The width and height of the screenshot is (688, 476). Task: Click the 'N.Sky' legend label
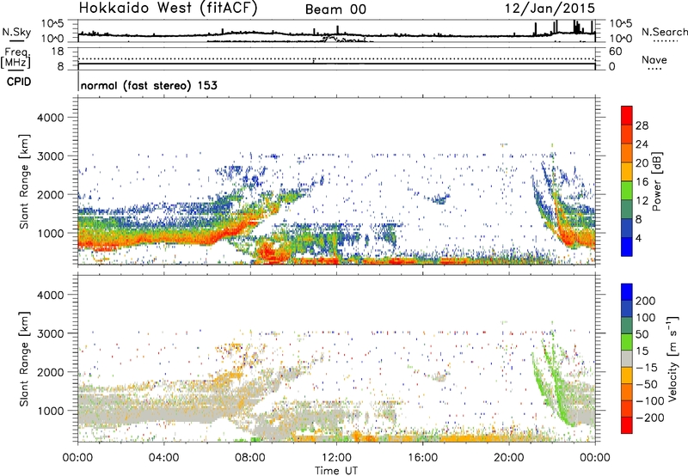pos(16,32)
